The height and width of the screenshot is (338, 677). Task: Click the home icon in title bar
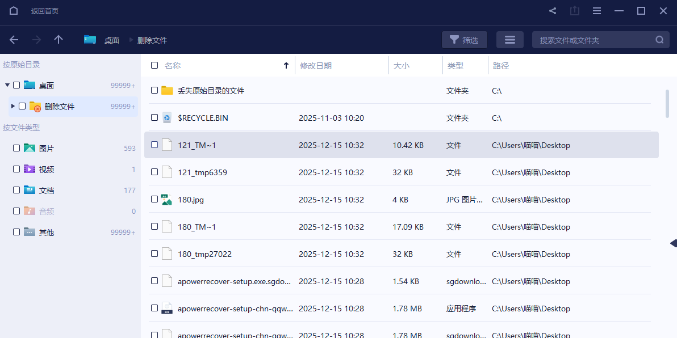click(x=14, y=11)
